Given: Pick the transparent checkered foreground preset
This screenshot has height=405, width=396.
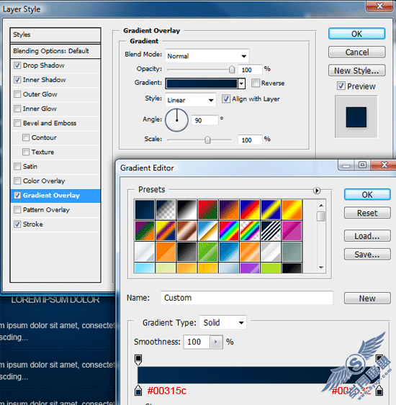Looking at the screenshot, I should click(x=166, y=210).
